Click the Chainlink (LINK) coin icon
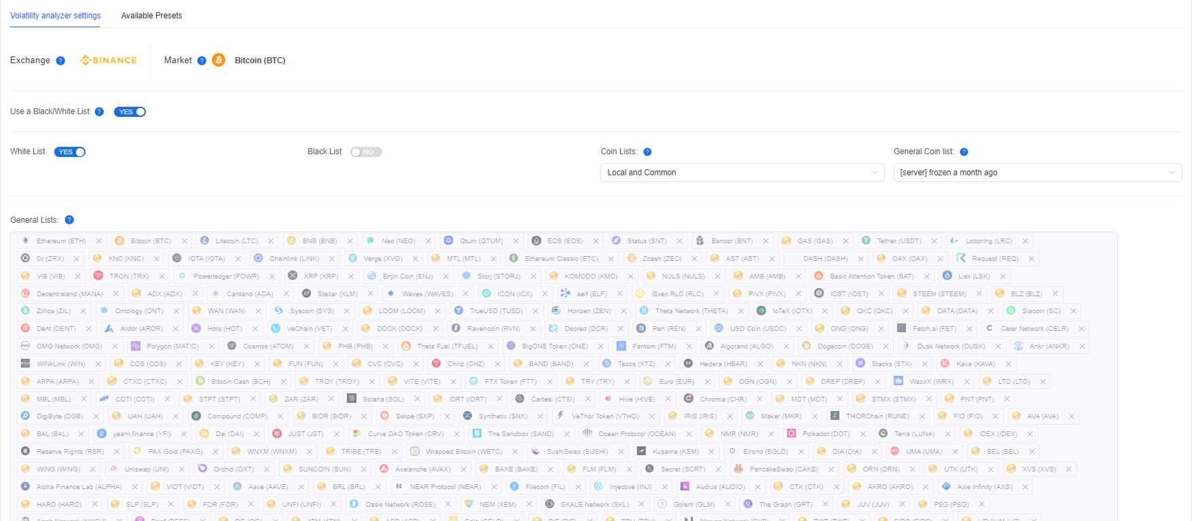Screen dimensions: 1192x521 pyautogui.click(x=258, y=258)
